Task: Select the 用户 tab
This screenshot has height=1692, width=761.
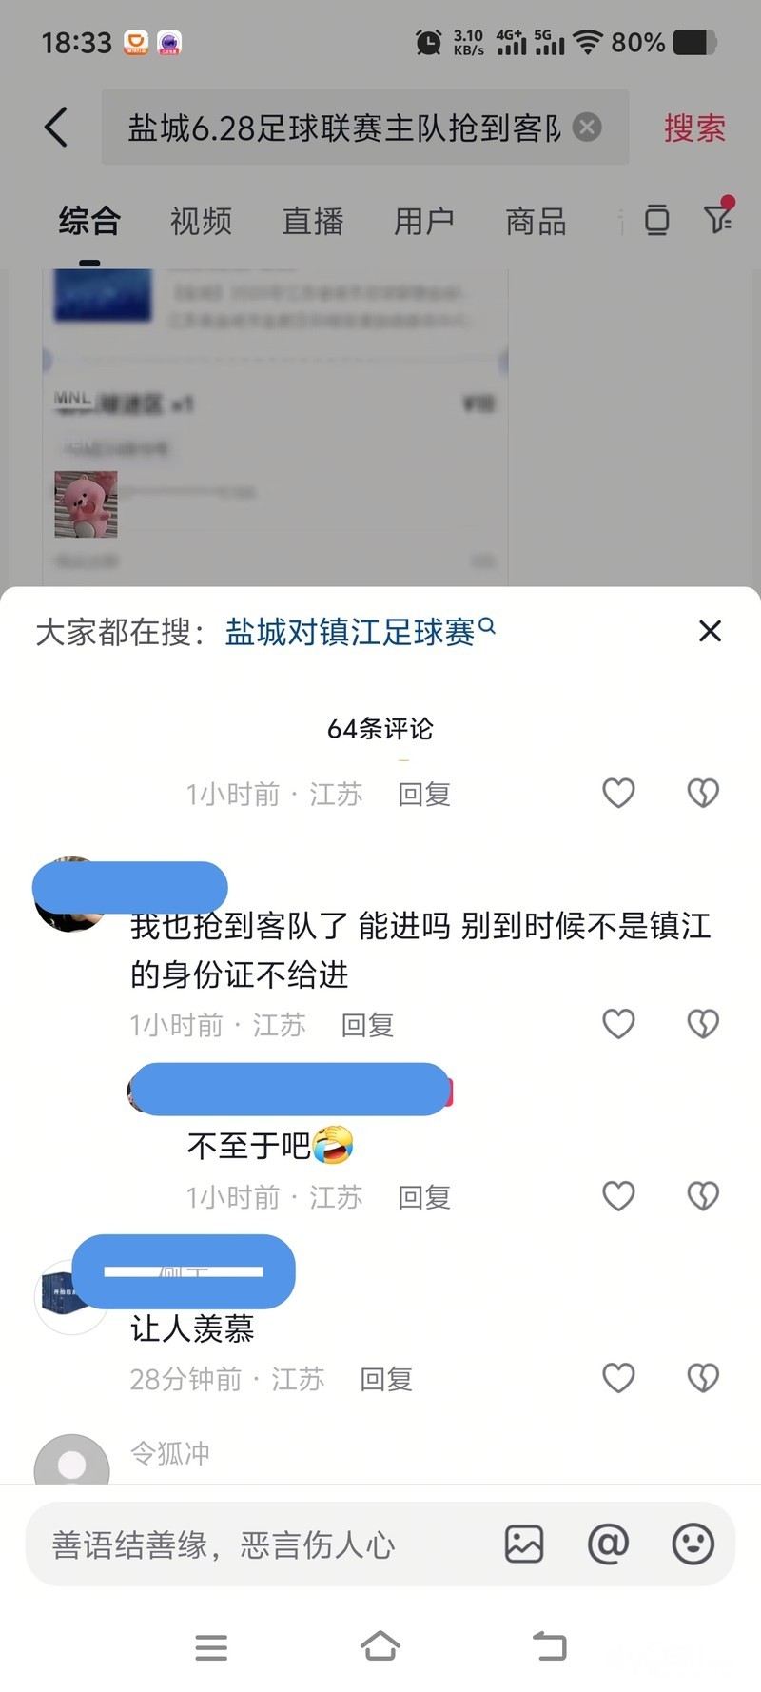Action: click(424, 221)
